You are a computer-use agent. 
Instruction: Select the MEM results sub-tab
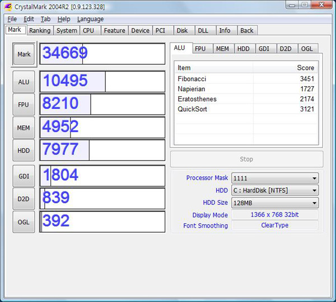[223, 49]
